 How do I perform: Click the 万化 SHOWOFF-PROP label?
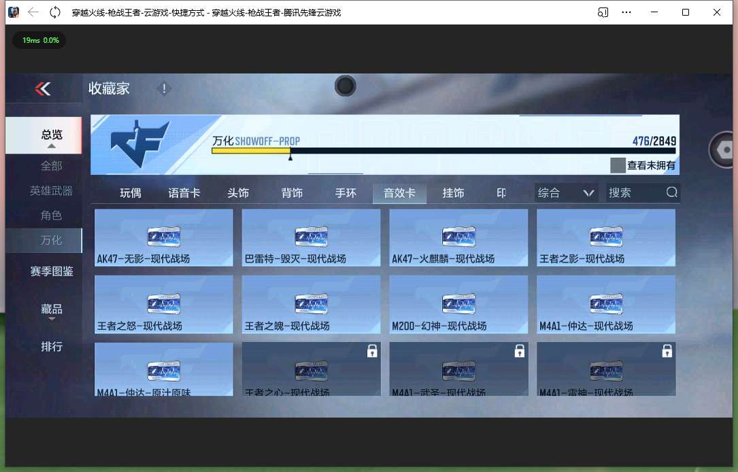point(256,141)
